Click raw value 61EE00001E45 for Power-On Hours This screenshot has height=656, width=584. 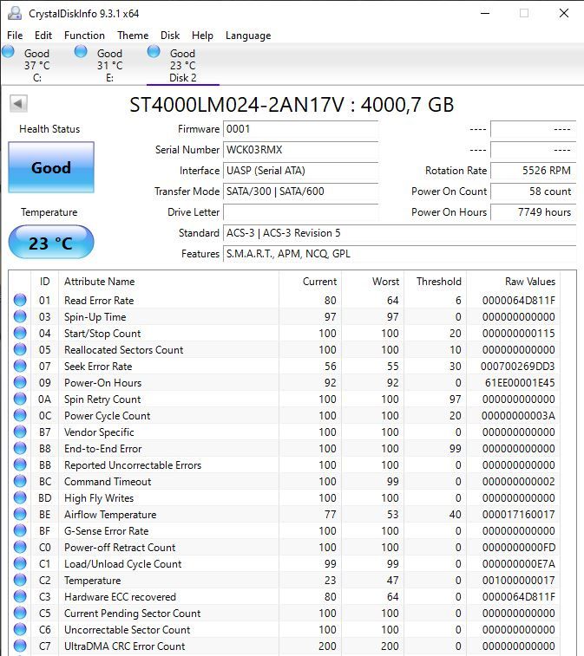click(x=520, y=383)
